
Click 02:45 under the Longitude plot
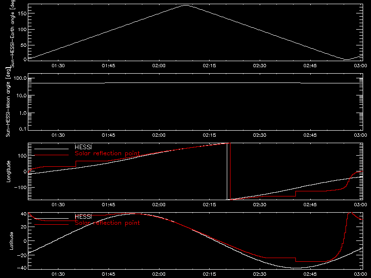310,205
